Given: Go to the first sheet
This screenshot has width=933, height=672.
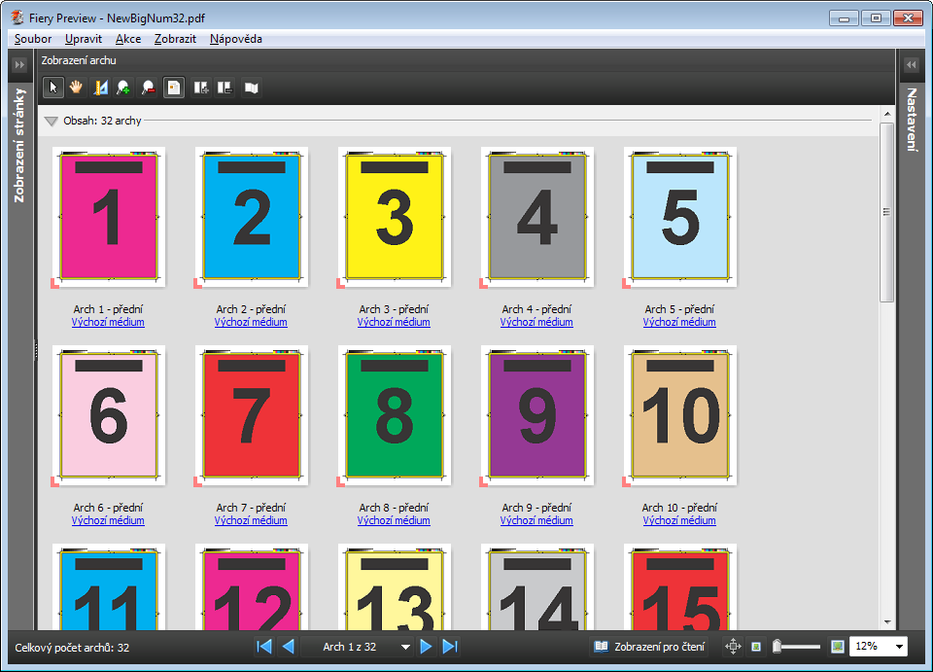Looking at the screenshot, I should click(x=264, y=647).
